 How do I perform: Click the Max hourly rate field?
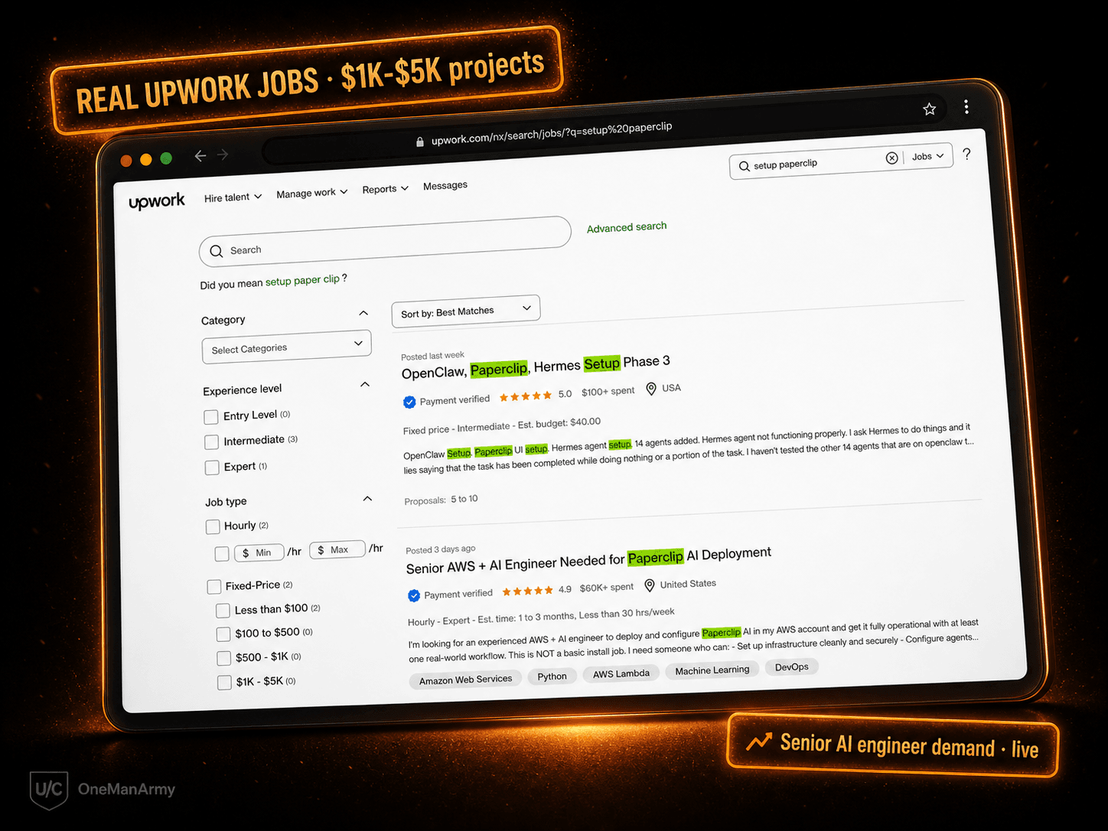point(337,549)
